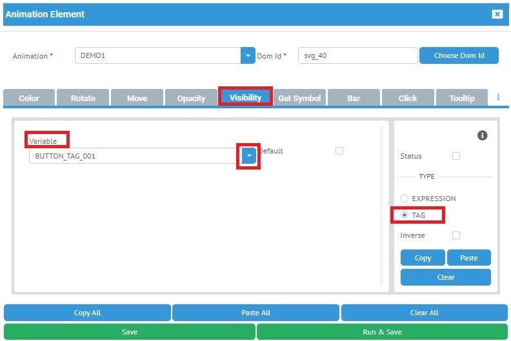Toggle the Default checkbox
Viewport: 511px width, 341px height.
(x=339, y=151)
